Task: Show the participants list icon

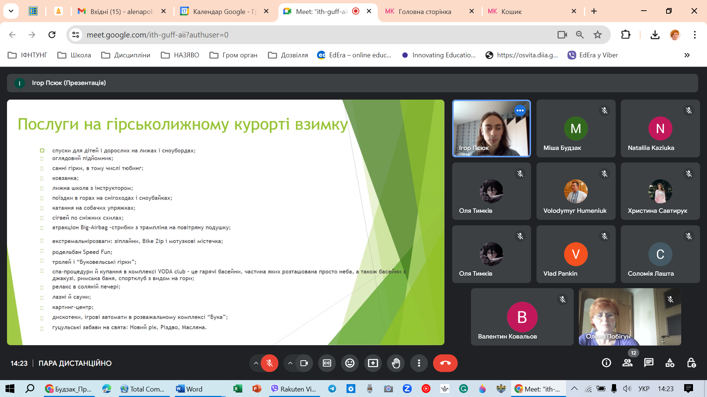Action: coord(627,363)
